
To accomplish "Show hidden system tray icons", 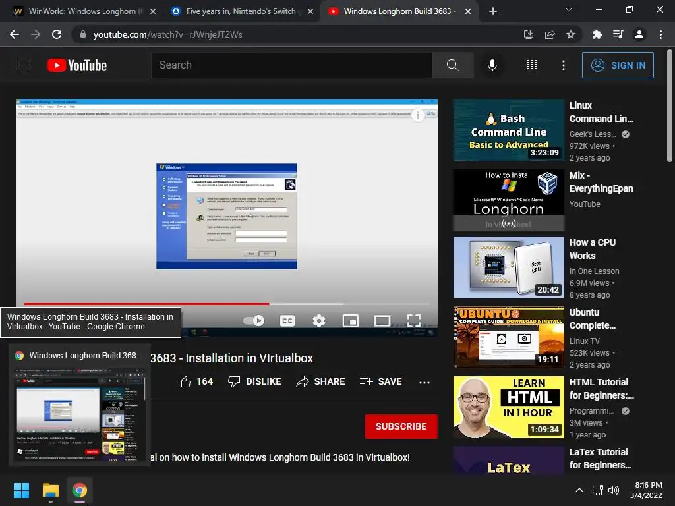I will [579, 490].
